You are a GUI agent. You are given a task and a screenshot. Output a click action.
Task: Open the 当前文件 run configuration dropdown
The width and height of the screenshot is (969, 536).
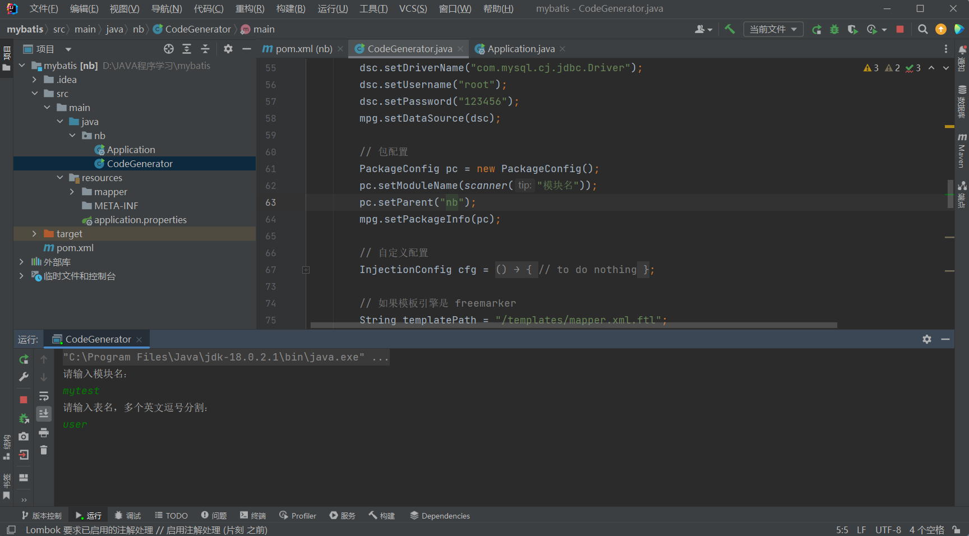pyautogui.click(x=773, y=29)
